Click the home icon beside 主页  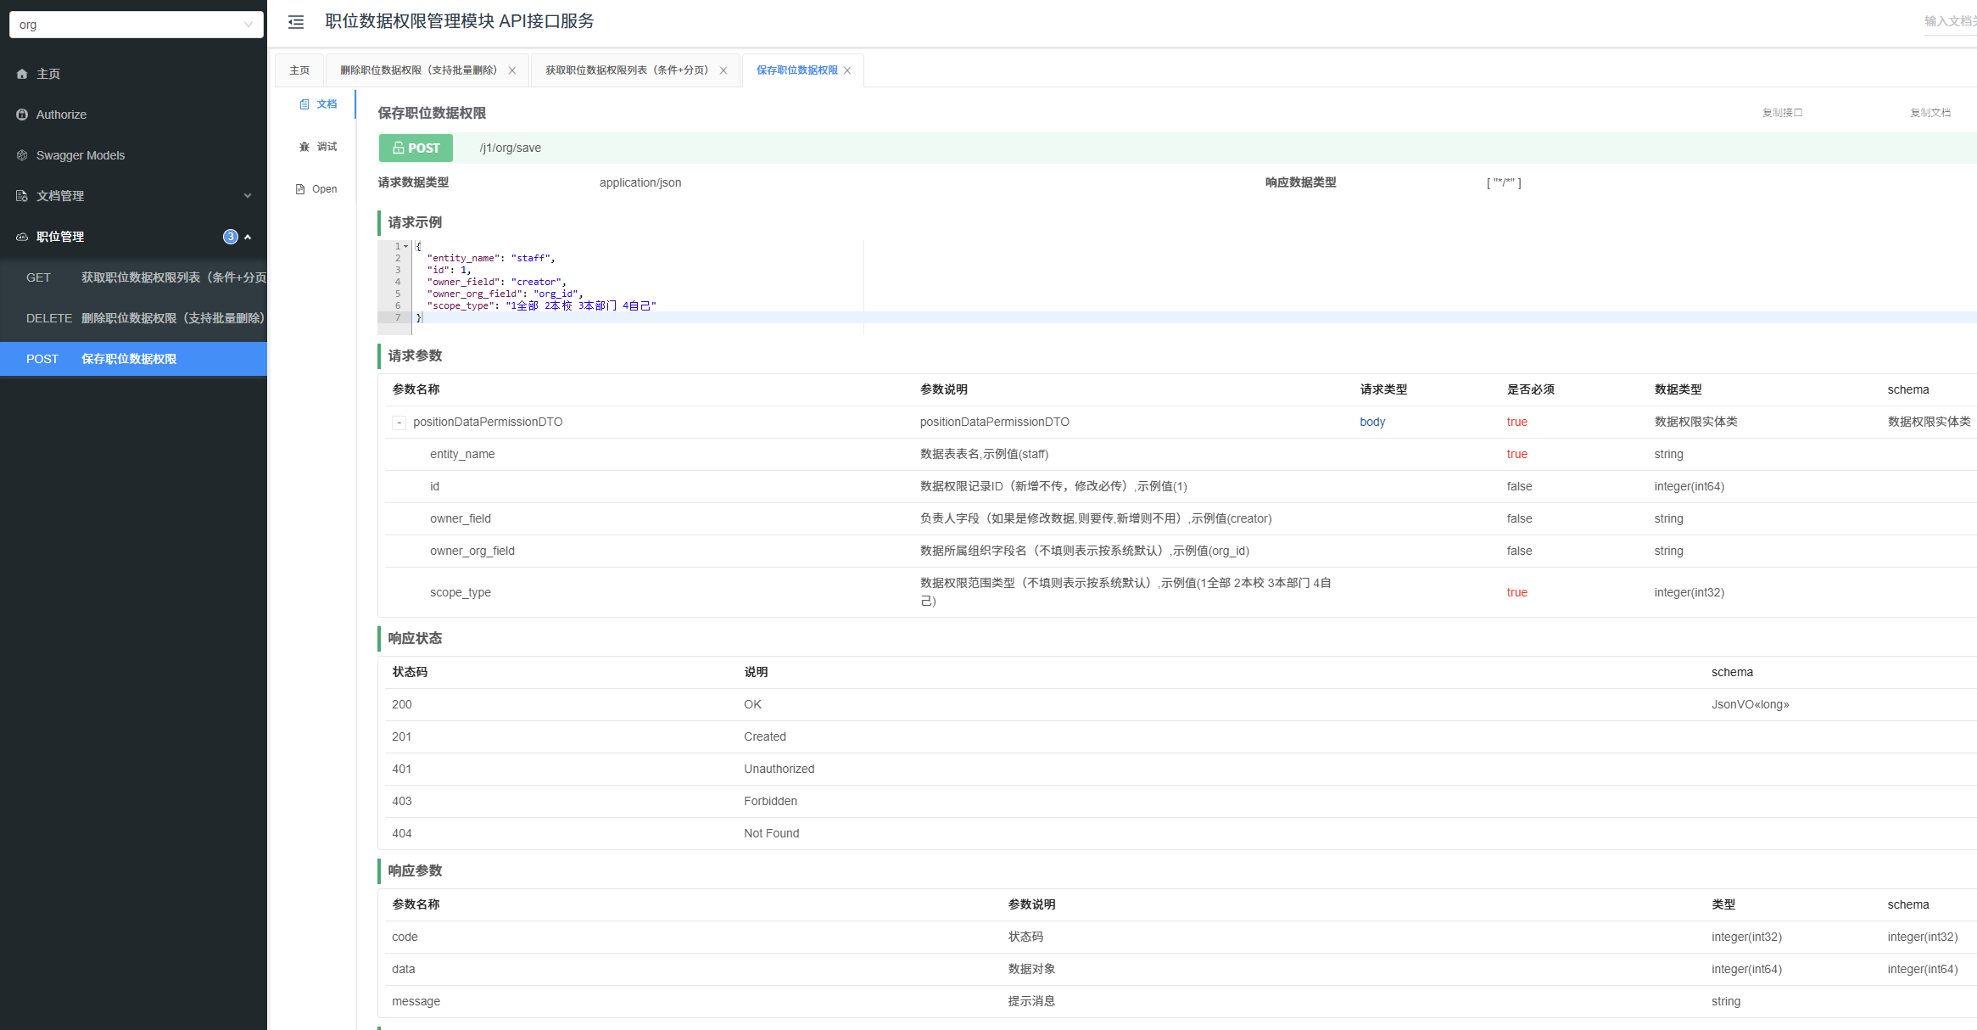22,74
